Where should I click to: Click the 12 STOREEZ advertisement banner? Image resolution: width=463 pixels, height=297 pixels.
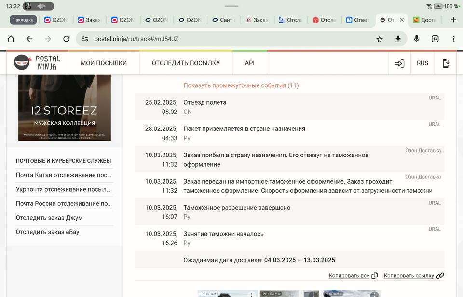pos(65,108)
